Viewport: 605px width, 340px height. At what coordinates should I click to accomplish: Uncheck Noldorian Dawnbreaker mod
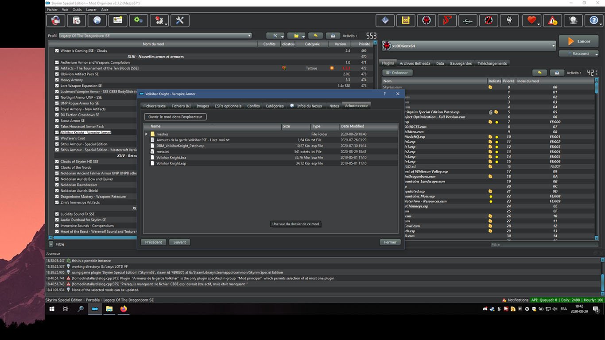tap(57, 185)
